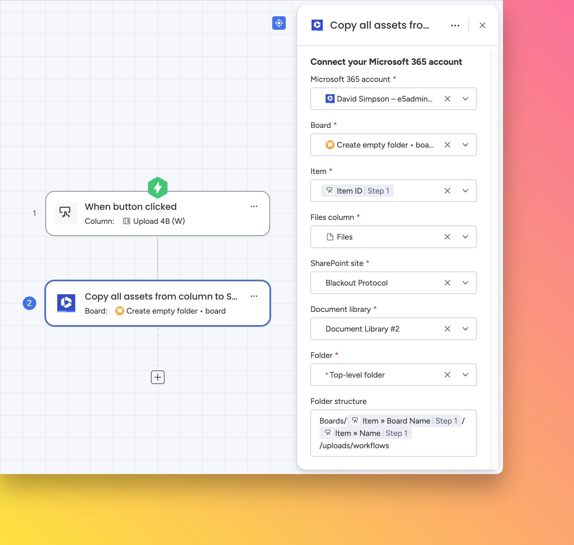Open the Document library dropdown
Screen dimensions: 574x545
click(x=465, y=328)
